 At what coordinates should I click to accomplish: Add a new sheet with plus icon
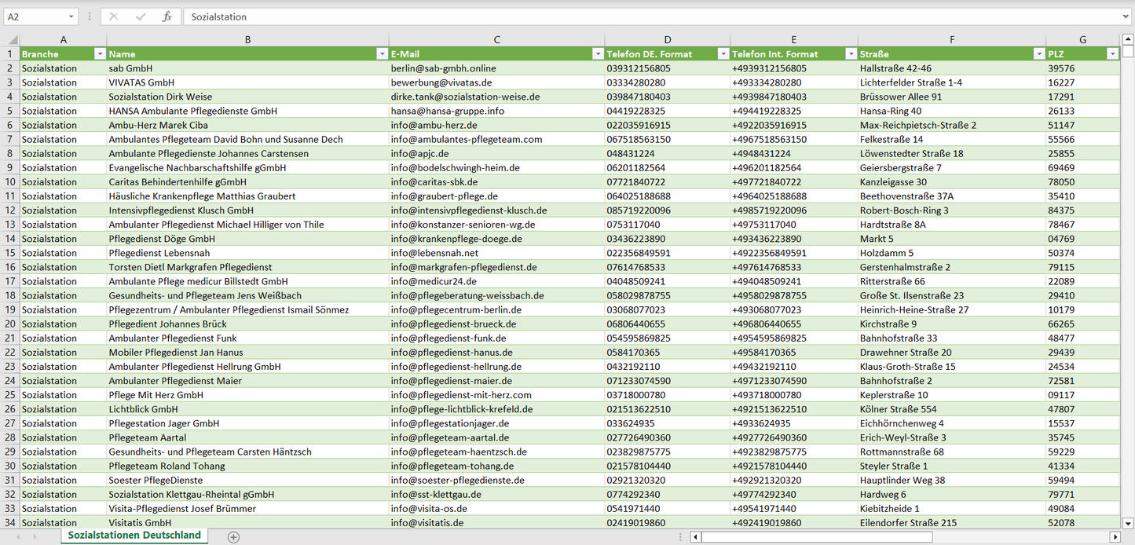[233, 537]
